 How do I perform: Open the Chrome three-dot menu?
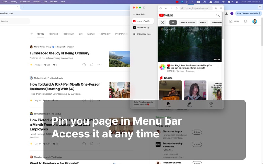(260, 13)
